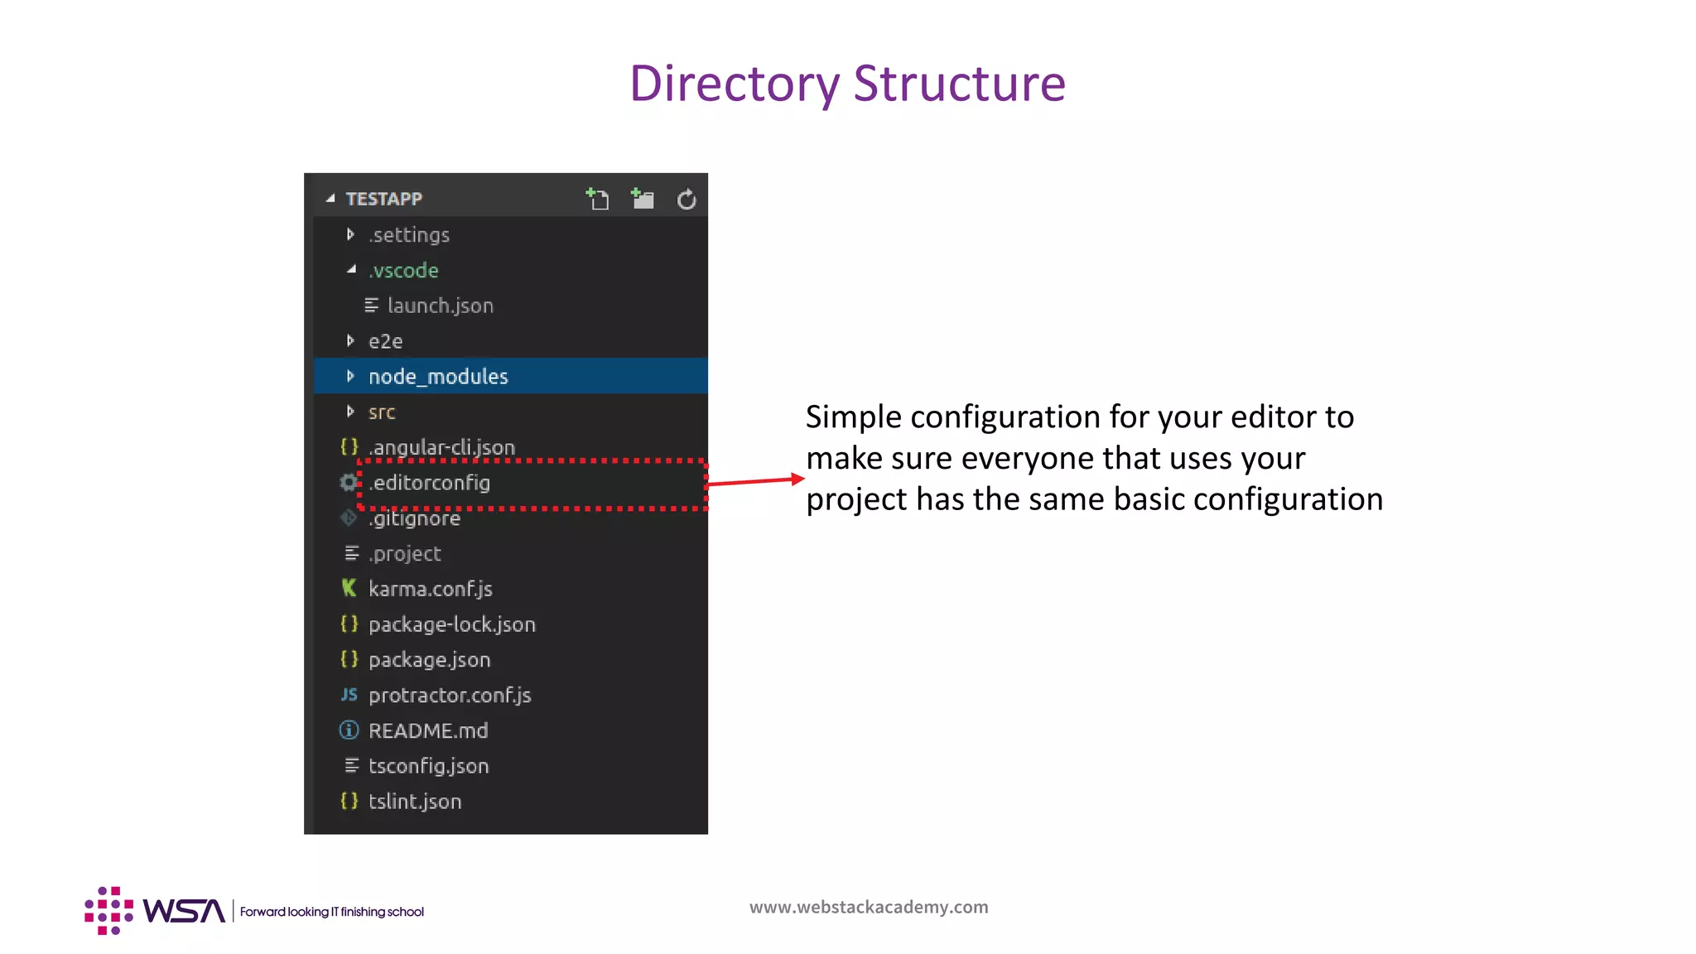Click the info icon beside README.md
1696x954 pixels.
click(349, 730)
